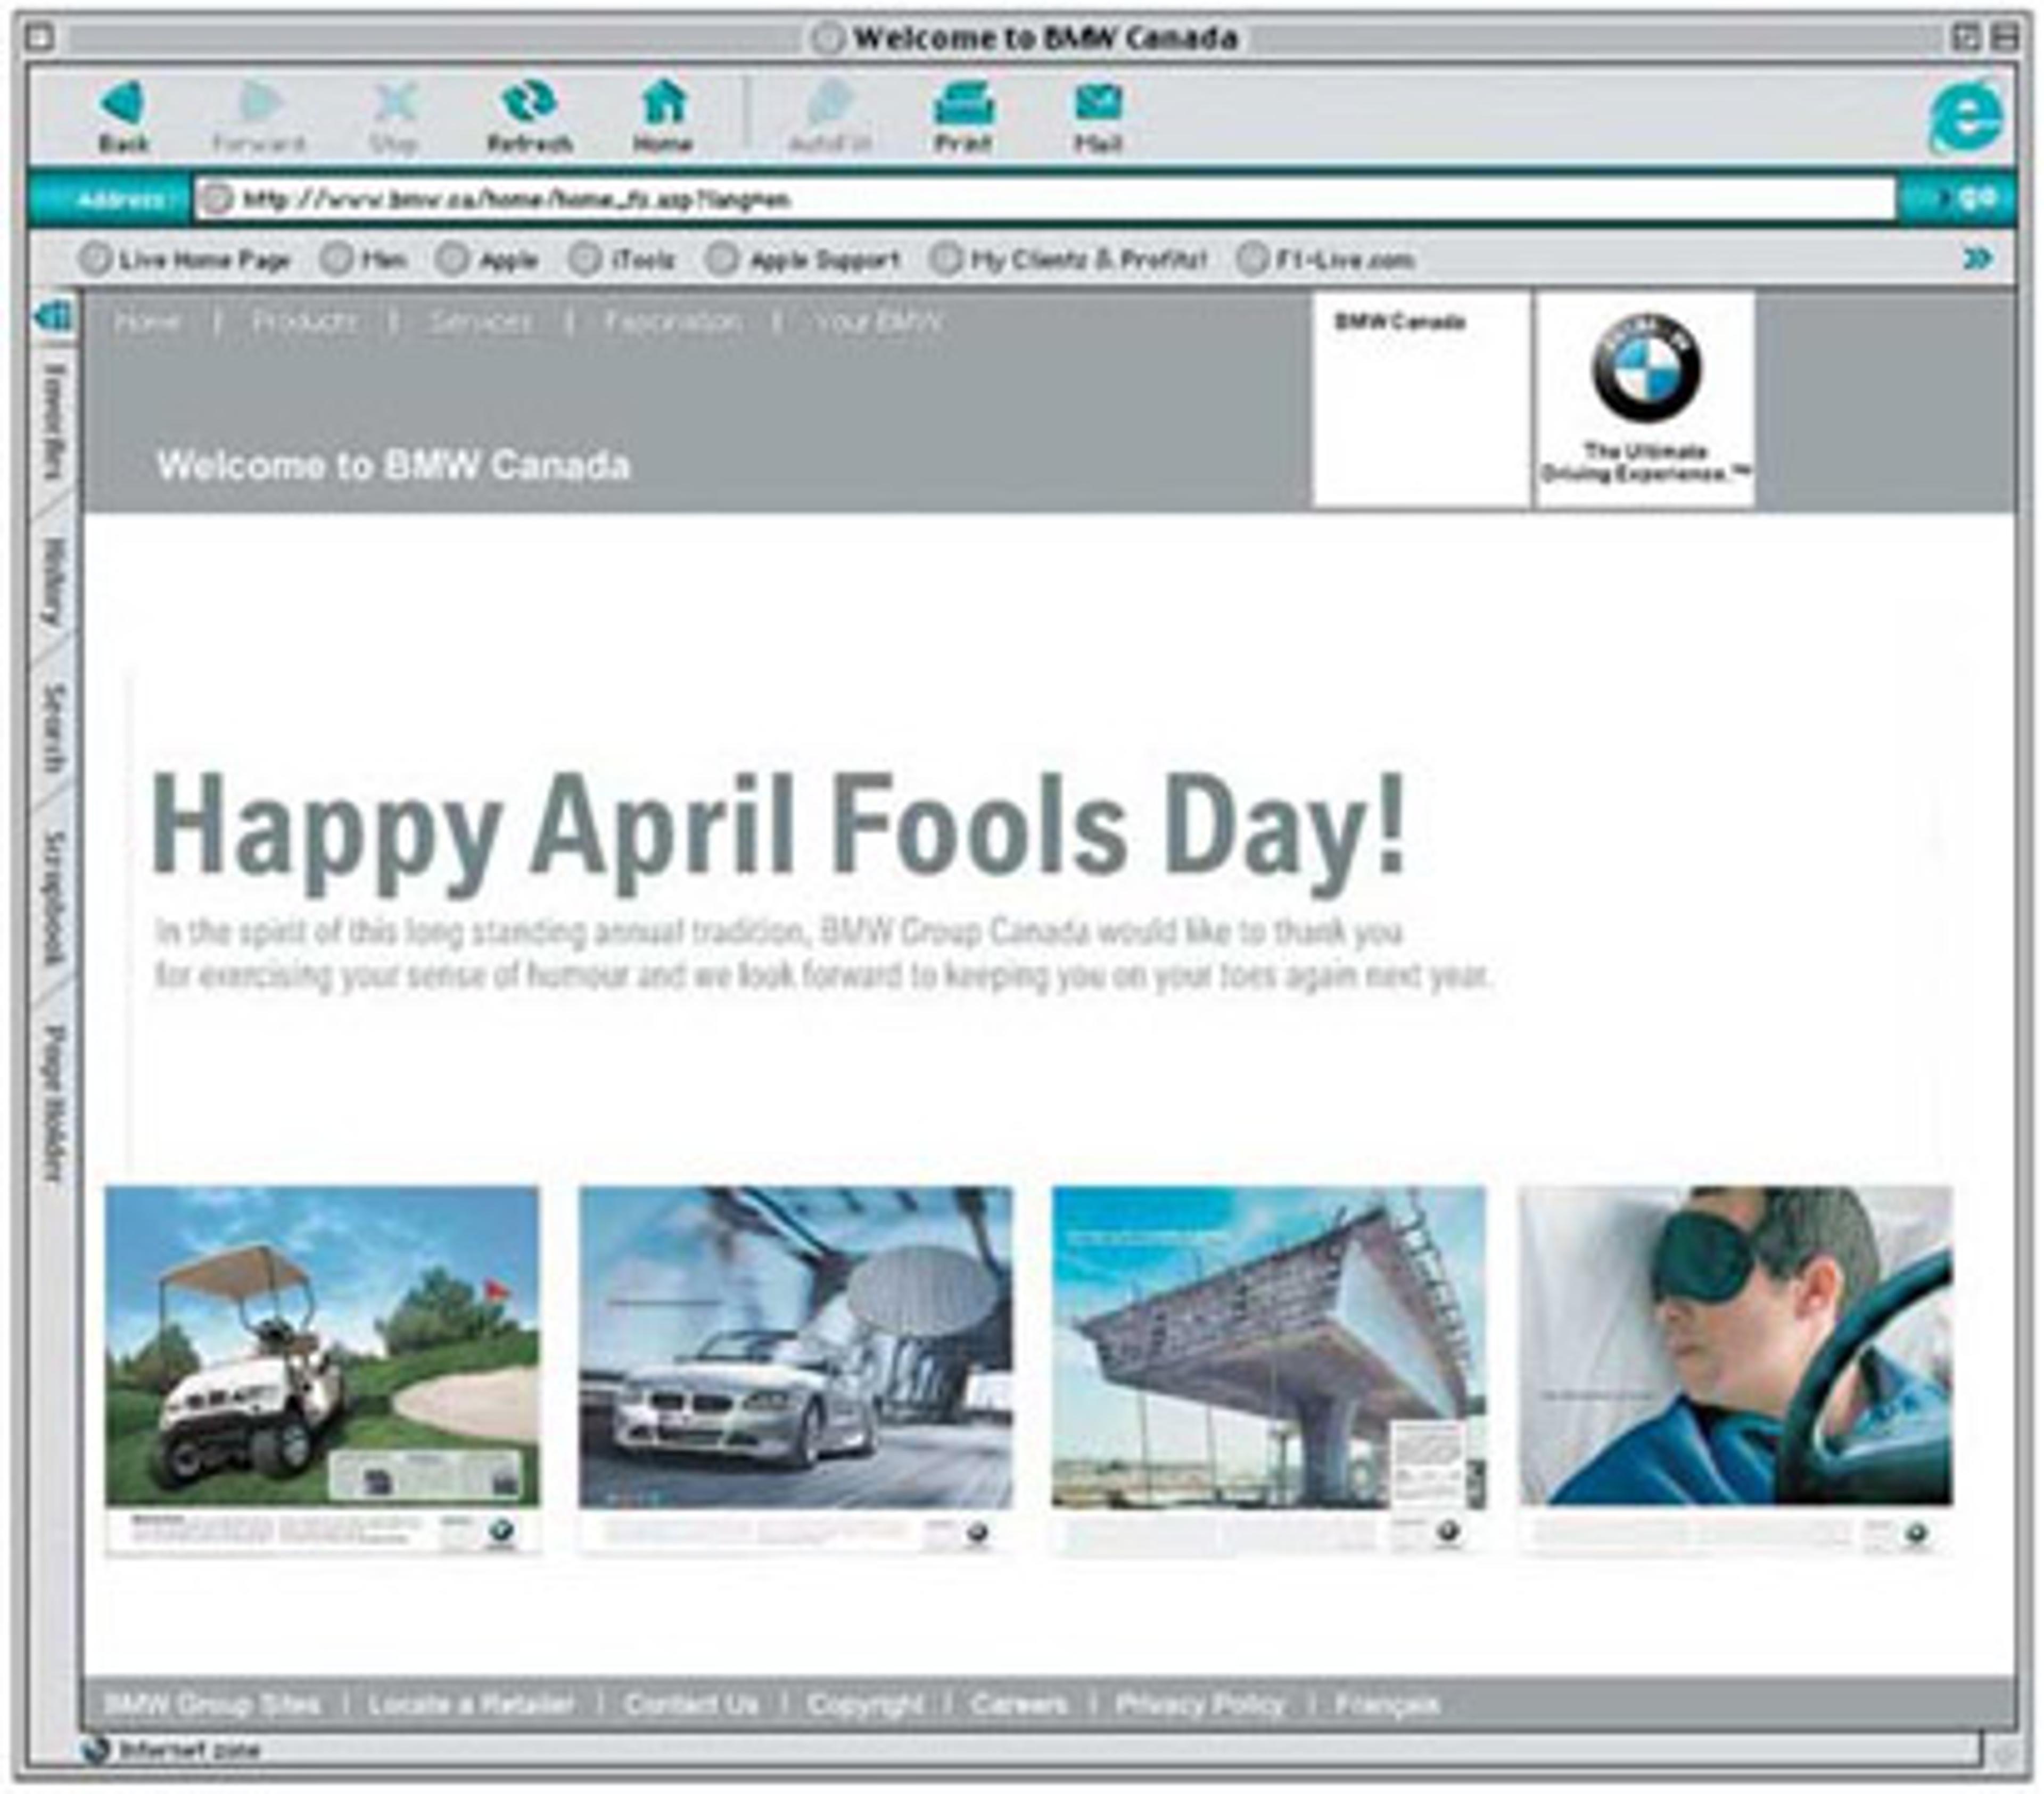
Task: Open the Page Holder side tab
Action: 54,1102
